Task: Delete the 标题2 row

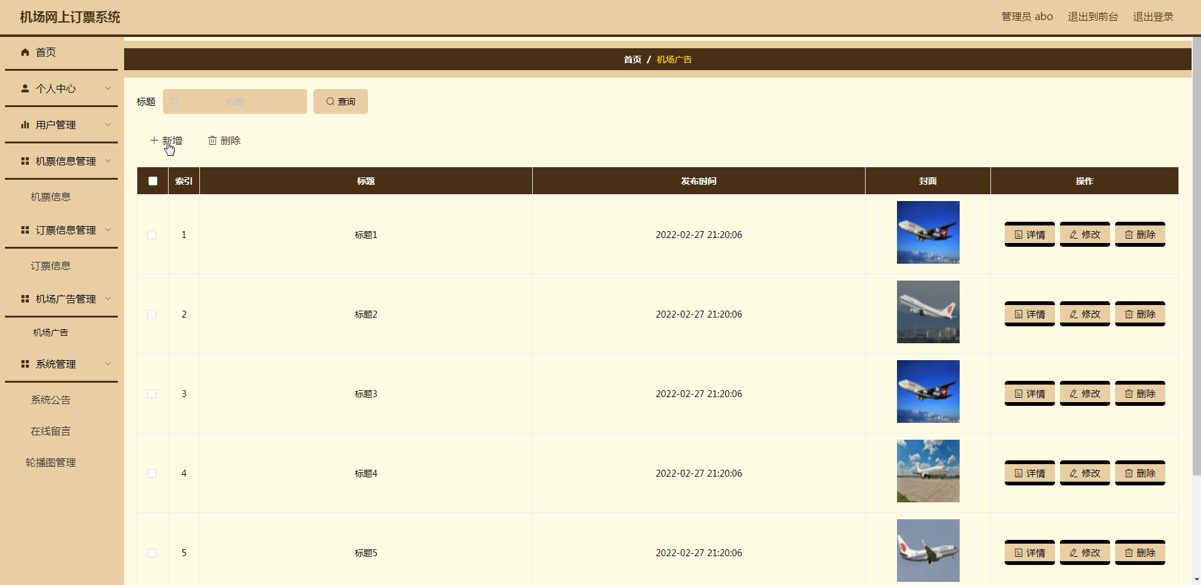Action: coord(1140,314)
